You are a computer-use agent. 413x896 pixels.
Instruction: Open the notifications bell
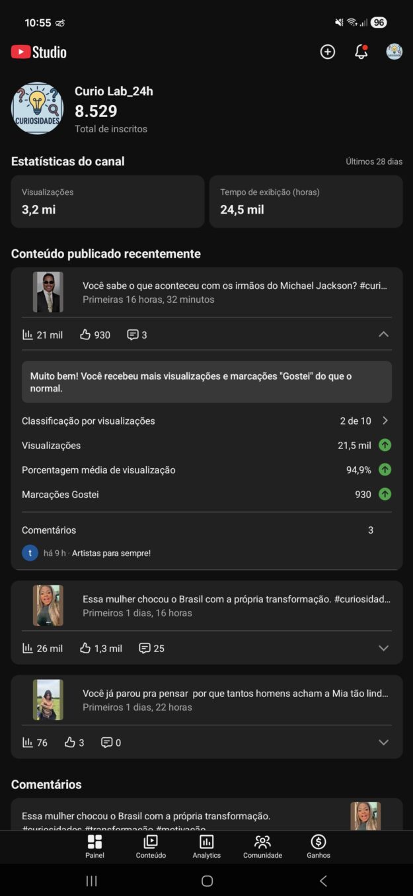(x=361, y=52)
